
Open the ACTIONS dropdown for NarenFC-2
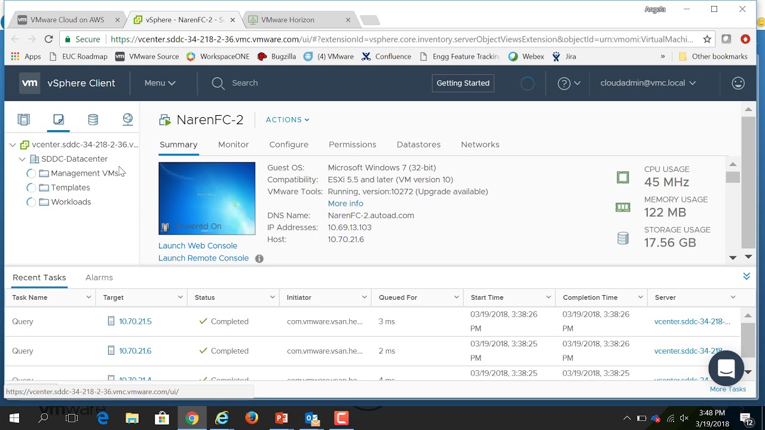(x=287, y=119)
